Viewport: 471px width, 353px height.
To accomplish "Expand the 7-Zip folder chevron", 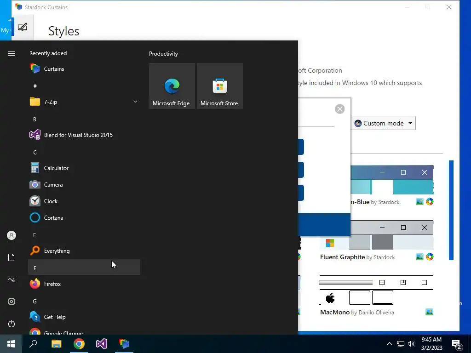I will point(135,102).
